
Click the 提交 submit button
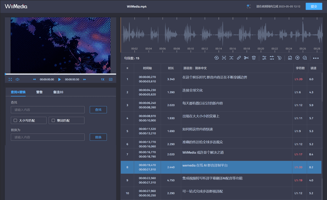point(314,6)
